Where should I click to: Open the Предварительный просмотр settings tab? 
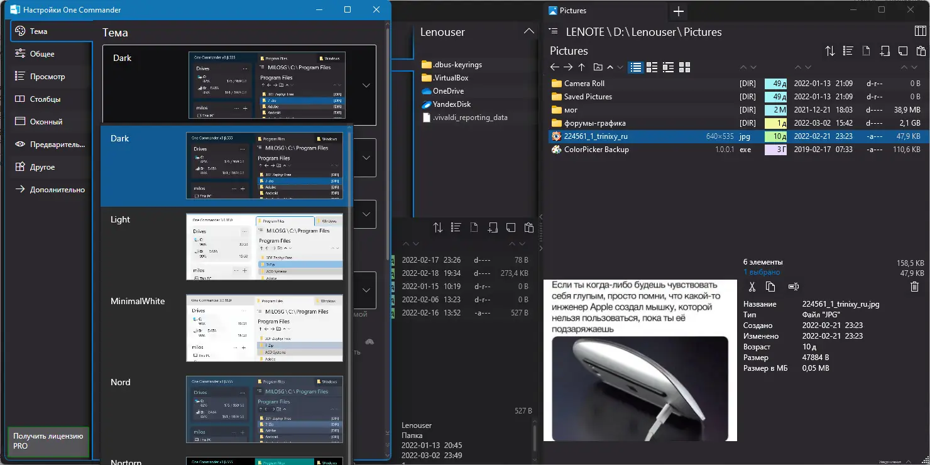tap(51, 145)
